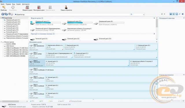The image size is (185, 108).
Task: Open the Файл menu
Action: click(2, 4)
